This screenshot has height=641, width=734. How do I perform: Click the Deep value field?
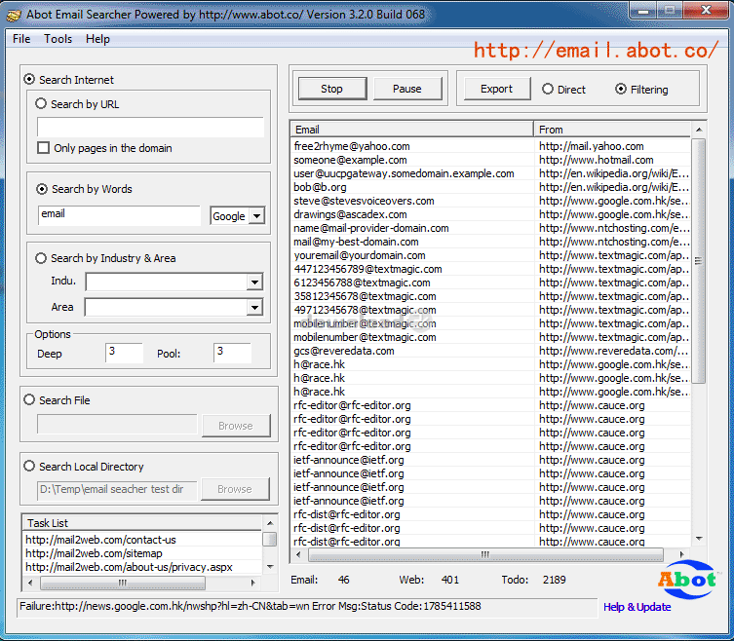pyautogui.click(x=124, y=353)
